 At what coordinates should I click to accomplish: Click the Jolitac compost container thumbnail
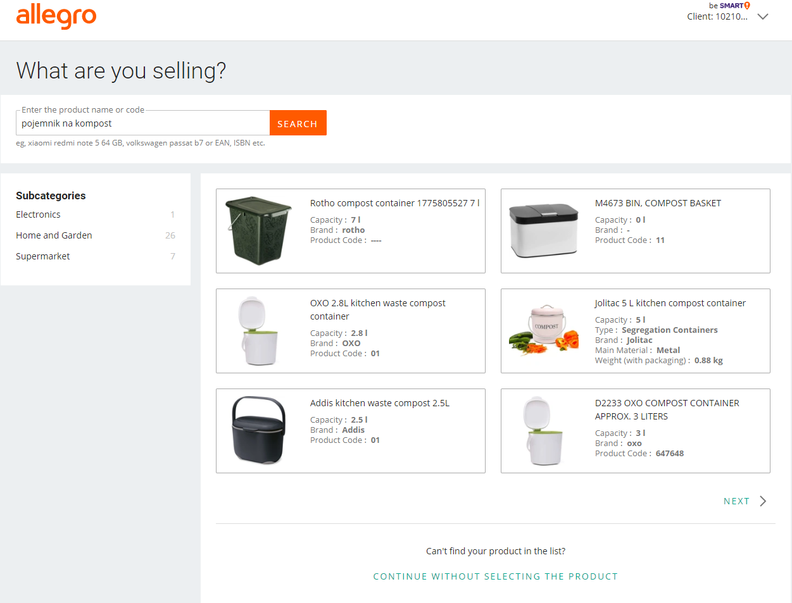click(x=543, y=329)
